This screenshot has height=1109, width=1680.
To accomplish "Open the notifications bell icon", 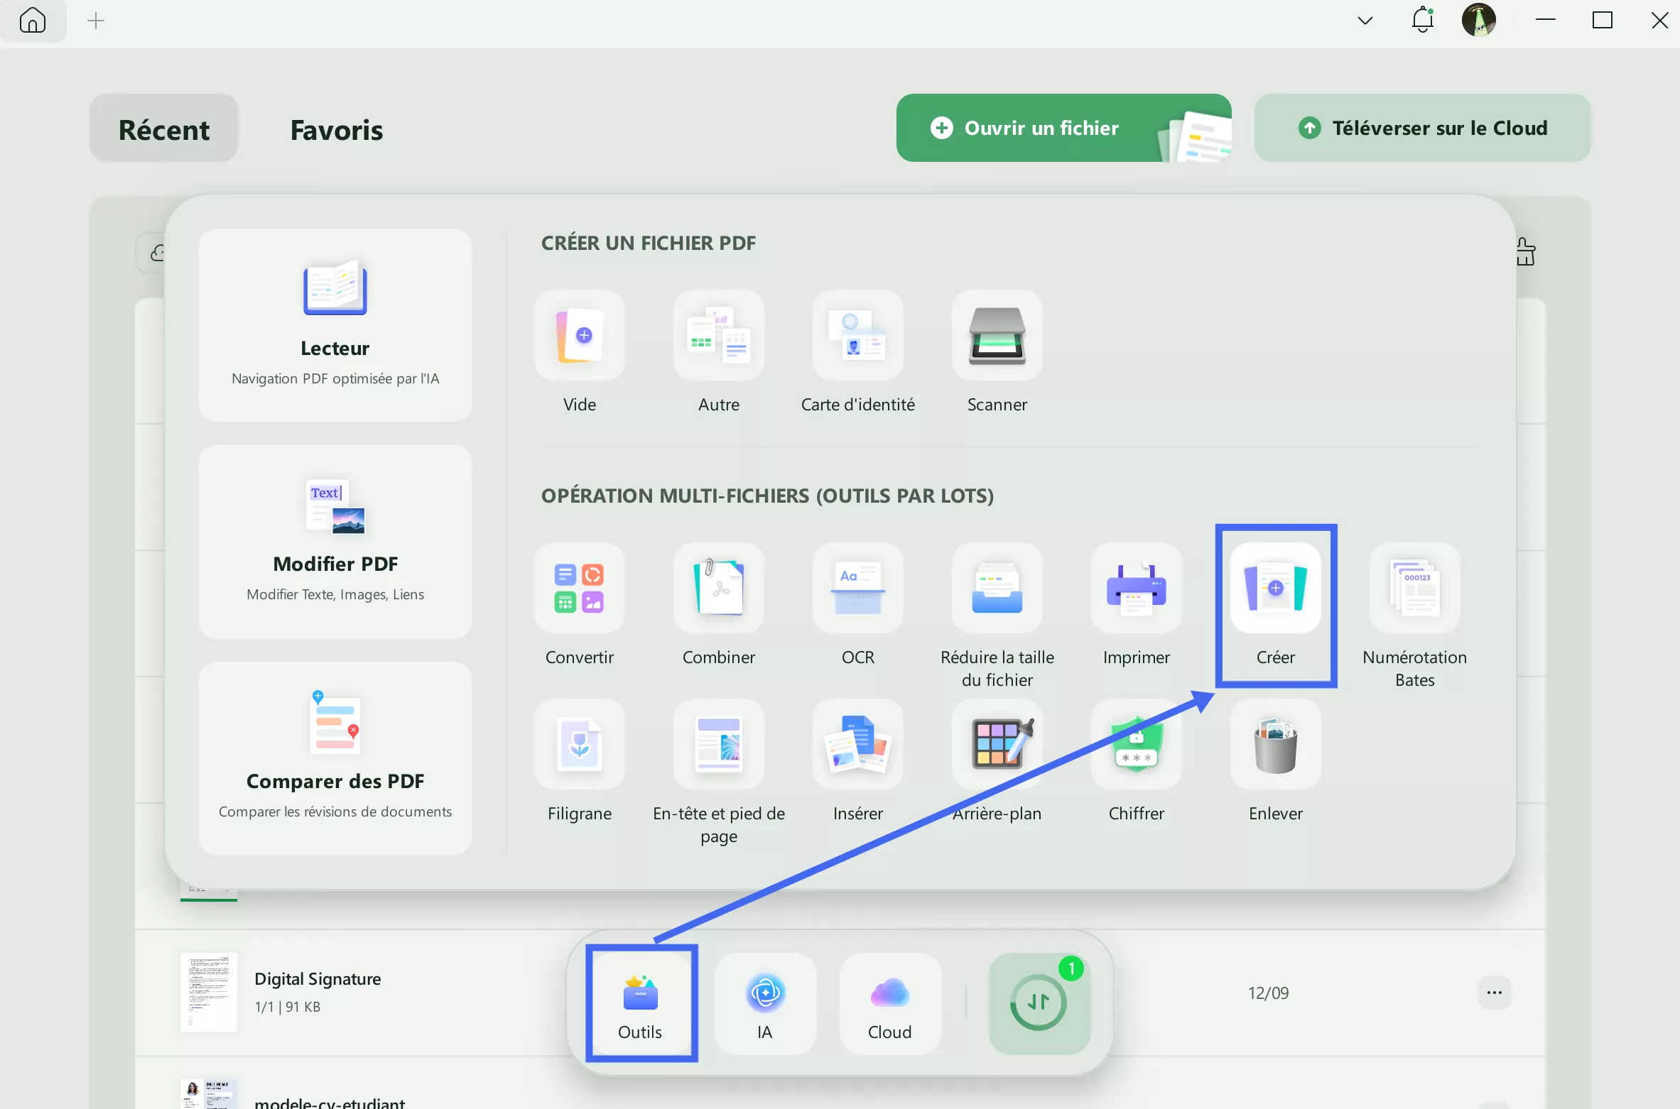I will pos(1422,20).
